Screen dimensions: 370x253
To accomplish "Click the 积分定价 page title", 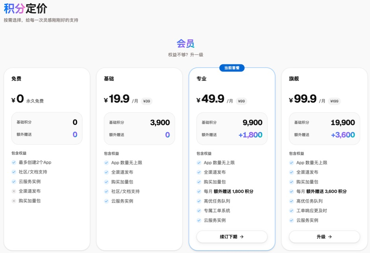I will click(25, 8).
